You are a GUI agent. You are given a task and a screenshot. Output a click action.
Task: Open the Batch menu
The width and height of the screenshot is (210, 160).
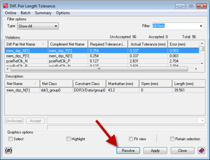click(x=25, y=13)
